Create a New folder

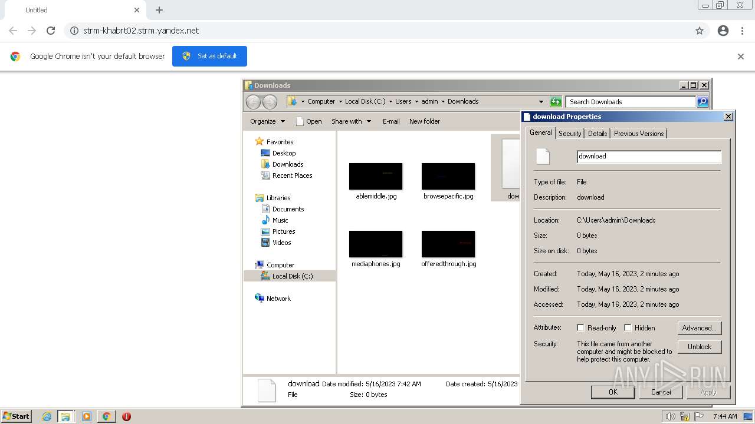pos(425,121)
